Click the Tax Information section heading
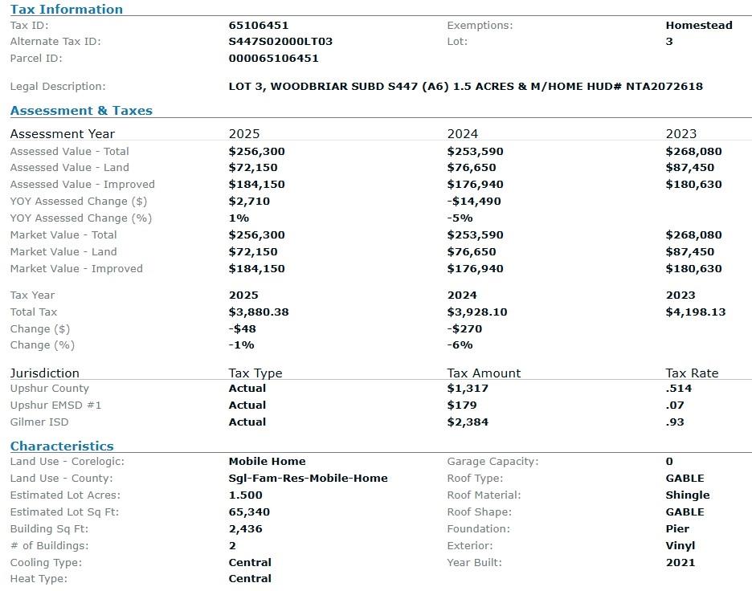Viewport: 752px width, 591px height. (66, 10)
